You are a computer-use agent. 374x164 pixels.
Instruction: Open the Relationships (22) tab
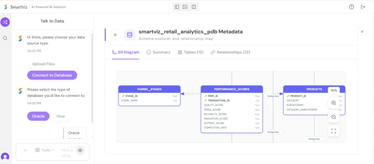[x=231, y=52]
